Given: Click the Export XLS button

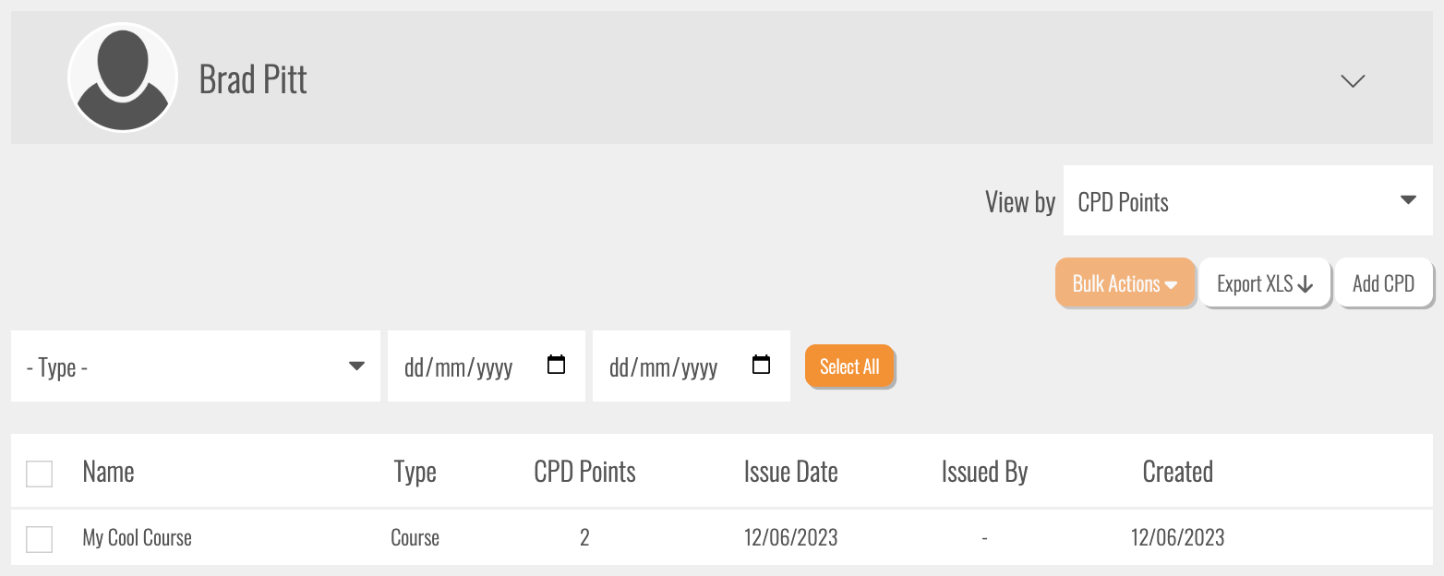Looking at the screenshot, I should (x=1264, y=283).
